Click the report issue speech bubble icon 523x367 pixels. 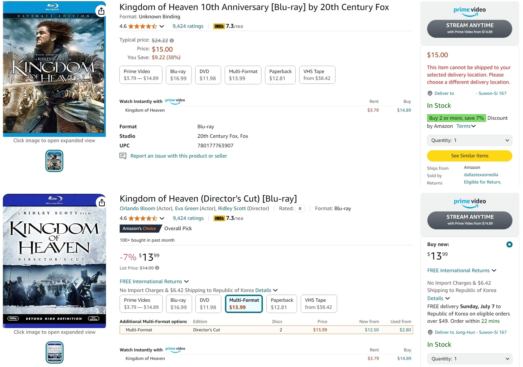coord(123,156)
